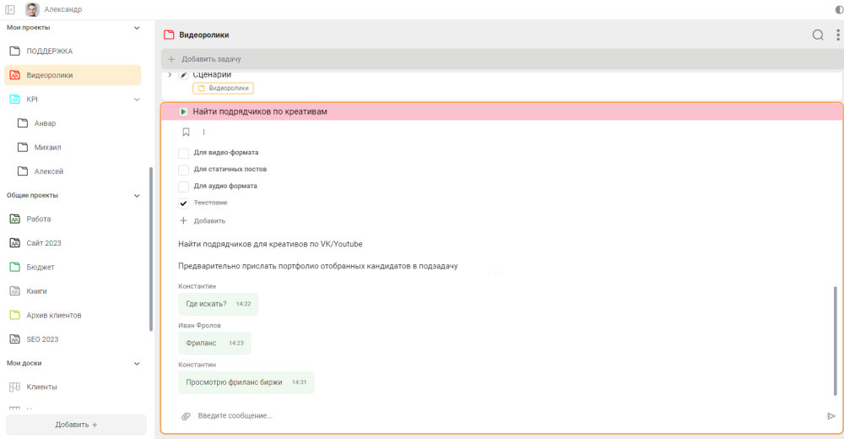Collapse the sidebar panel icon
The height and width of the screenshot is (439, 844).
tap(9, 9)
